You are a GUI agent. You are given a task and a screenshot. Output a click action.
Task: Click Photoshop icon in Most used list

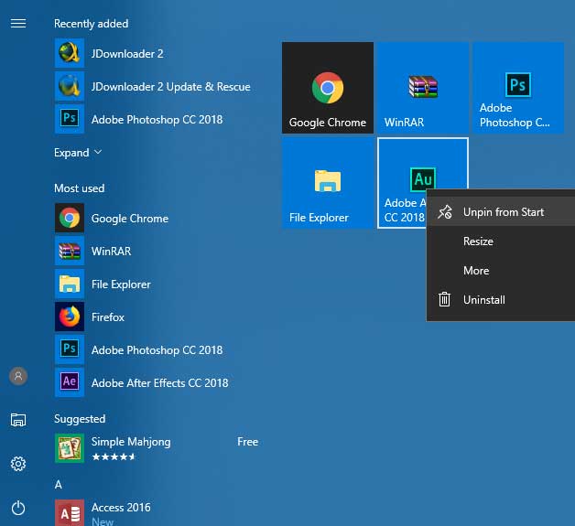[x=70, y=349]
